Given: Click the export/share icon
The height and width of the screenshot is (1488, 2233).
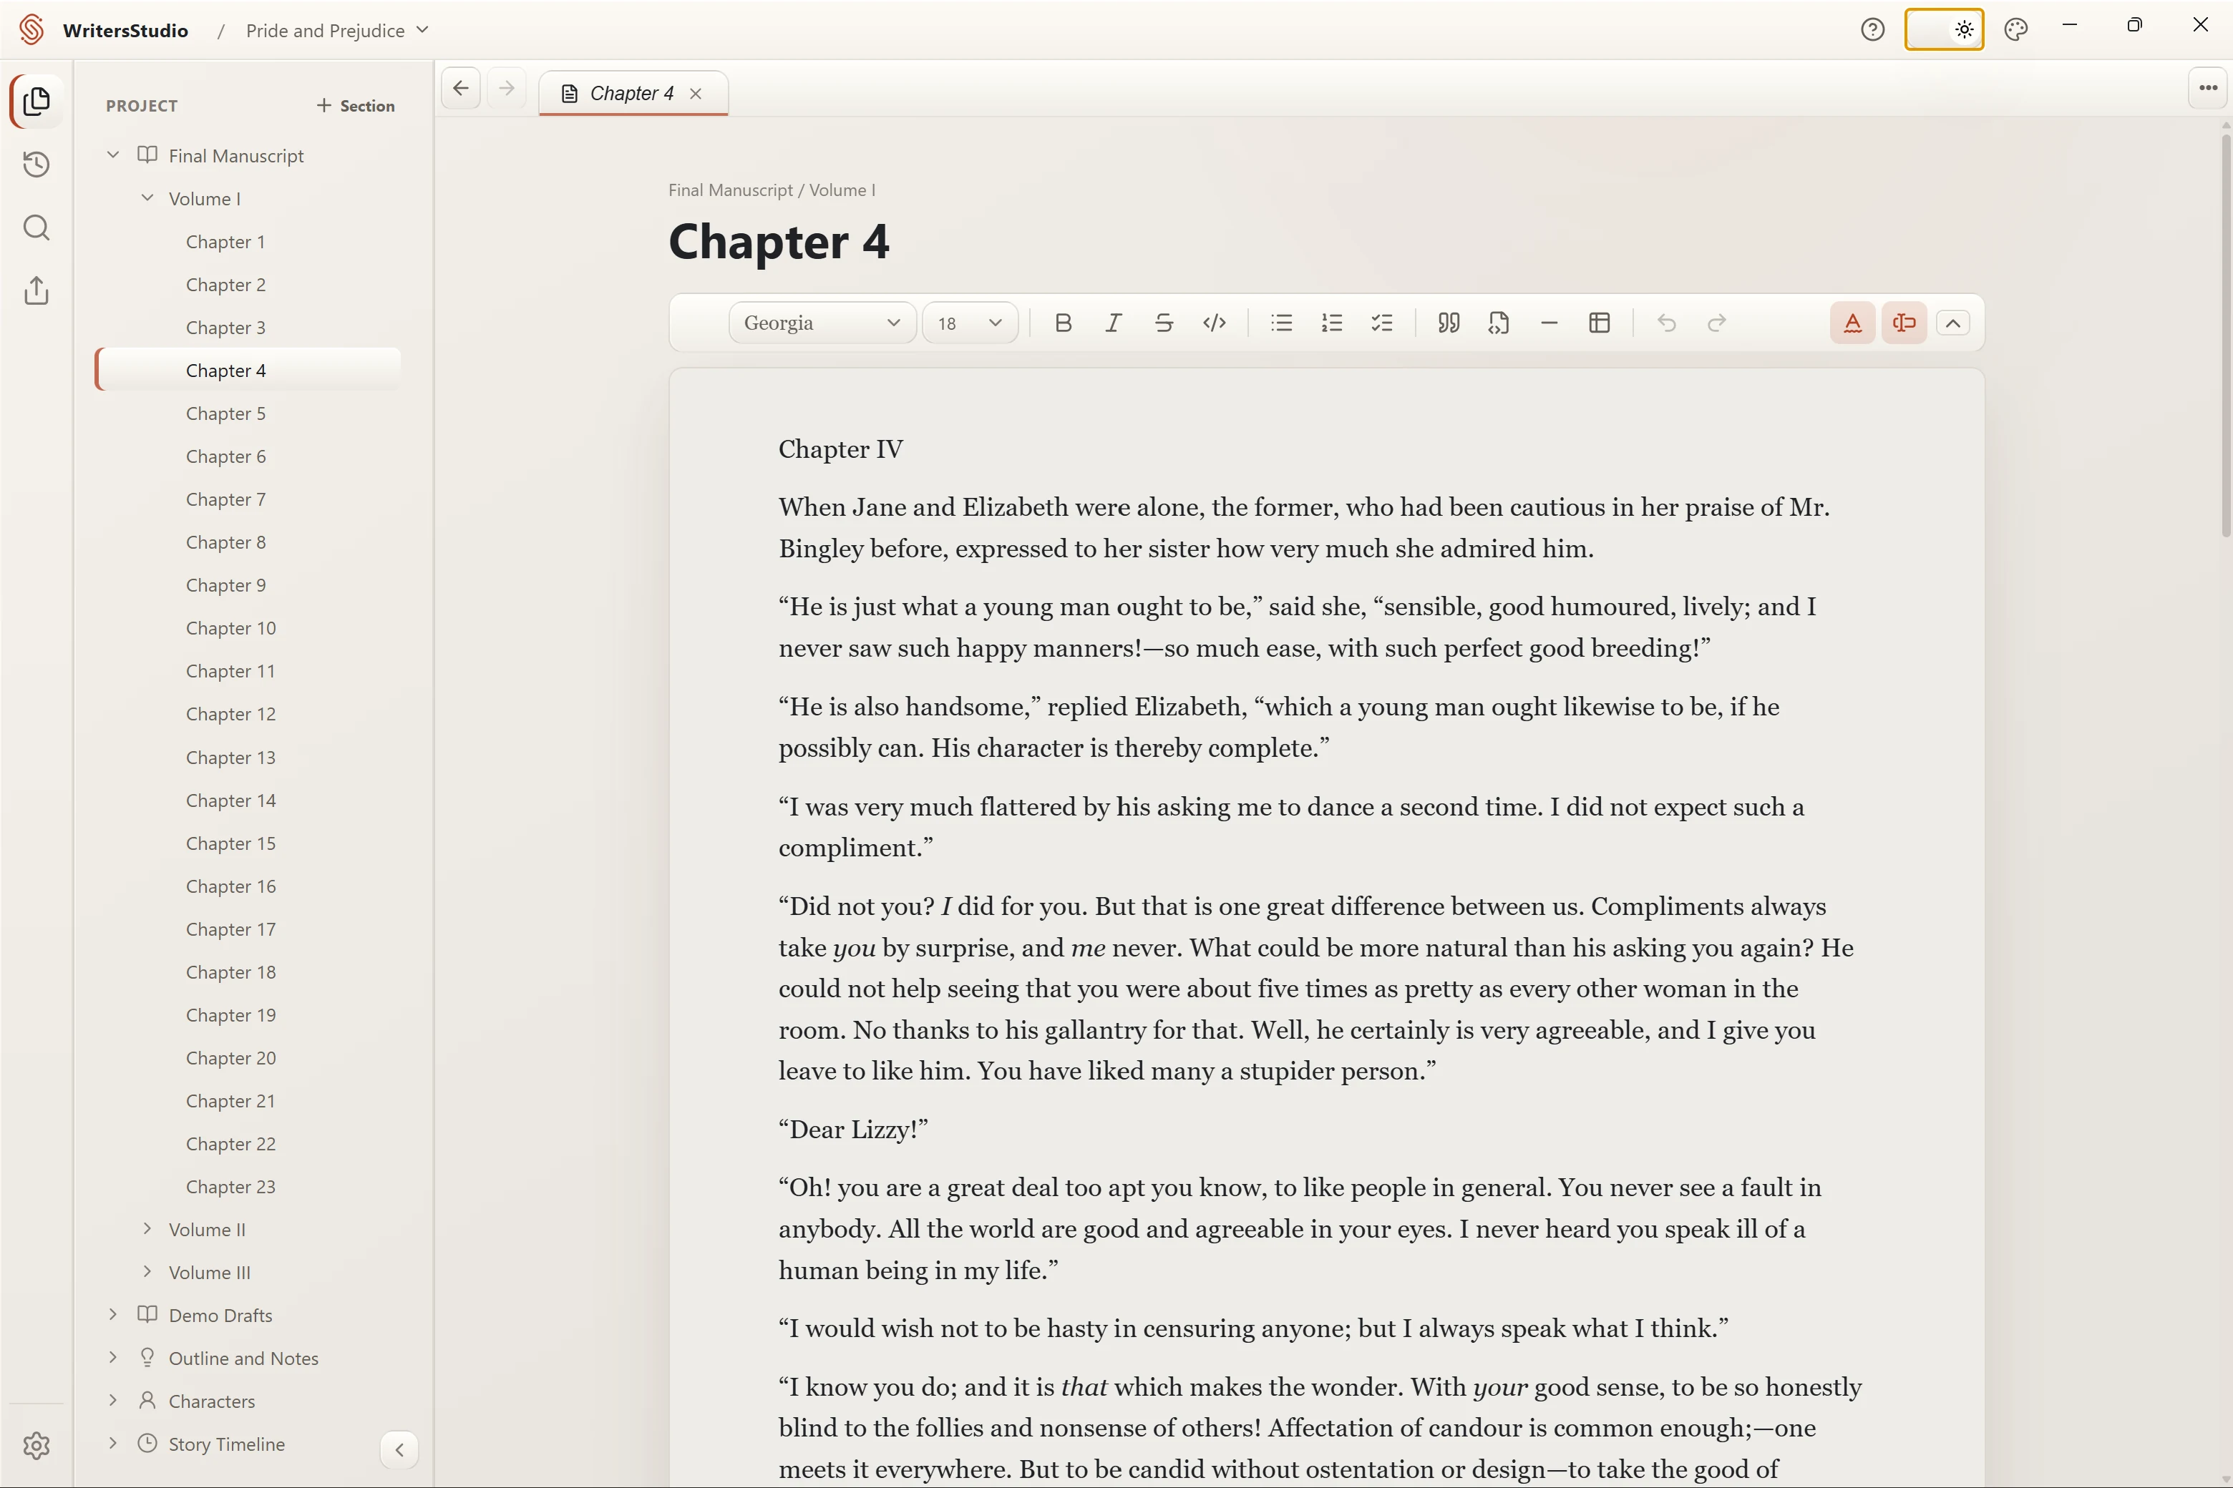Looking at the screenshot, I should (36, 290).
